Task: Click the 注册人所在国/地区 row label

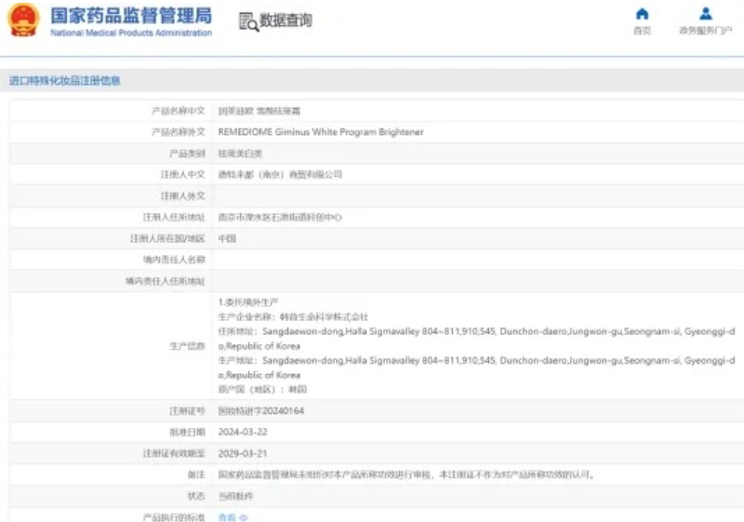Action: click(x=167, y=239)
